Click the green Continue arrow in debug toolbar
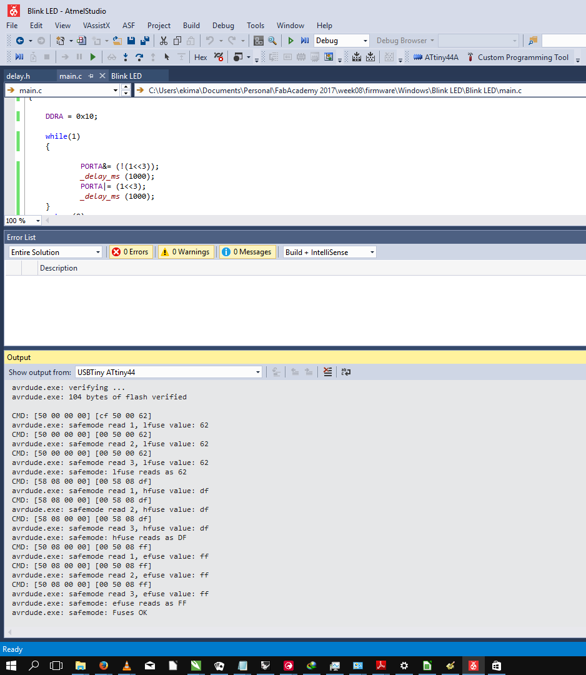The width and height of the screenshot is (586, 675). tap(93, 57)
